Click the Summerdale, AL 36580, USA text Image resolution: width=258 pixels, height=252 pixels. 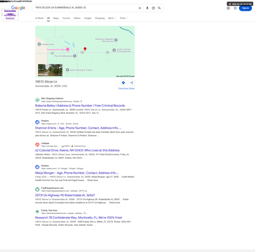point(51,86)
